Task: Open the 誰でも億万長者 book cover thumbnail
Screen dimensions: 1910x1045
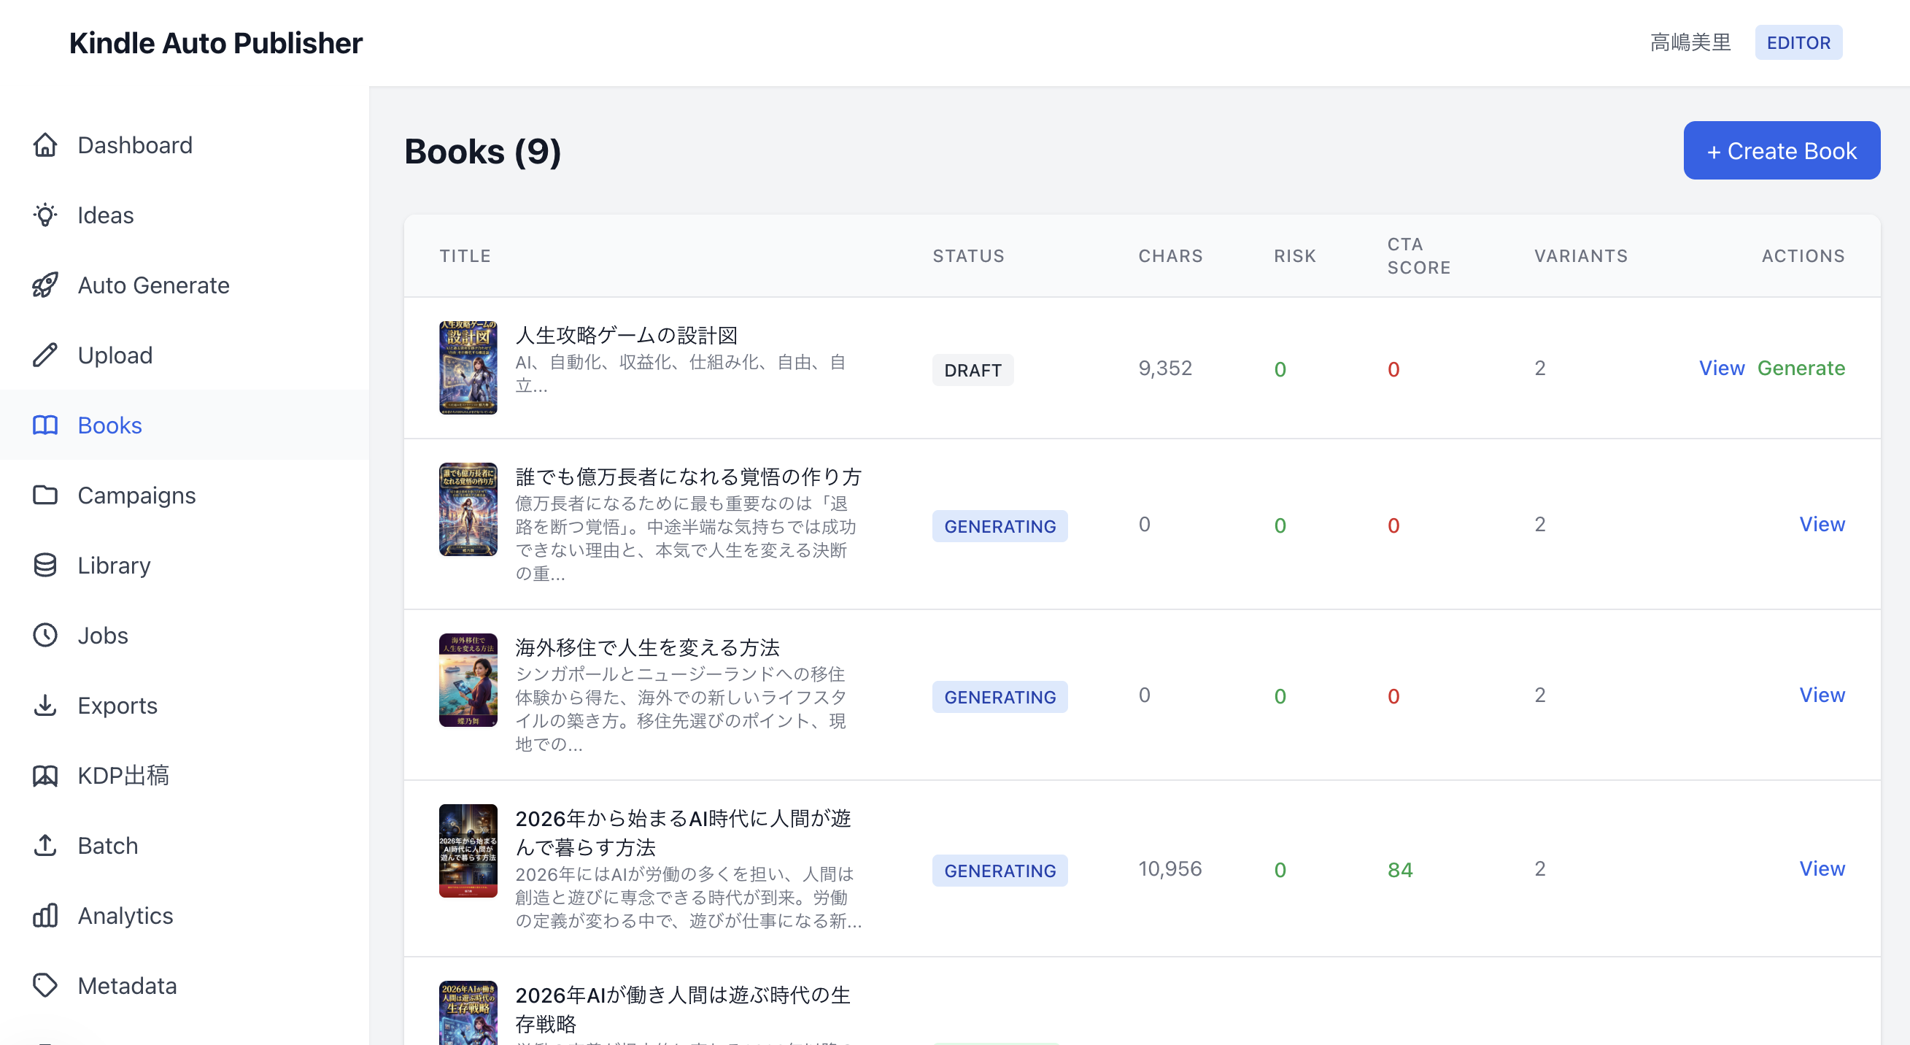Action: (x=467, y=509)
